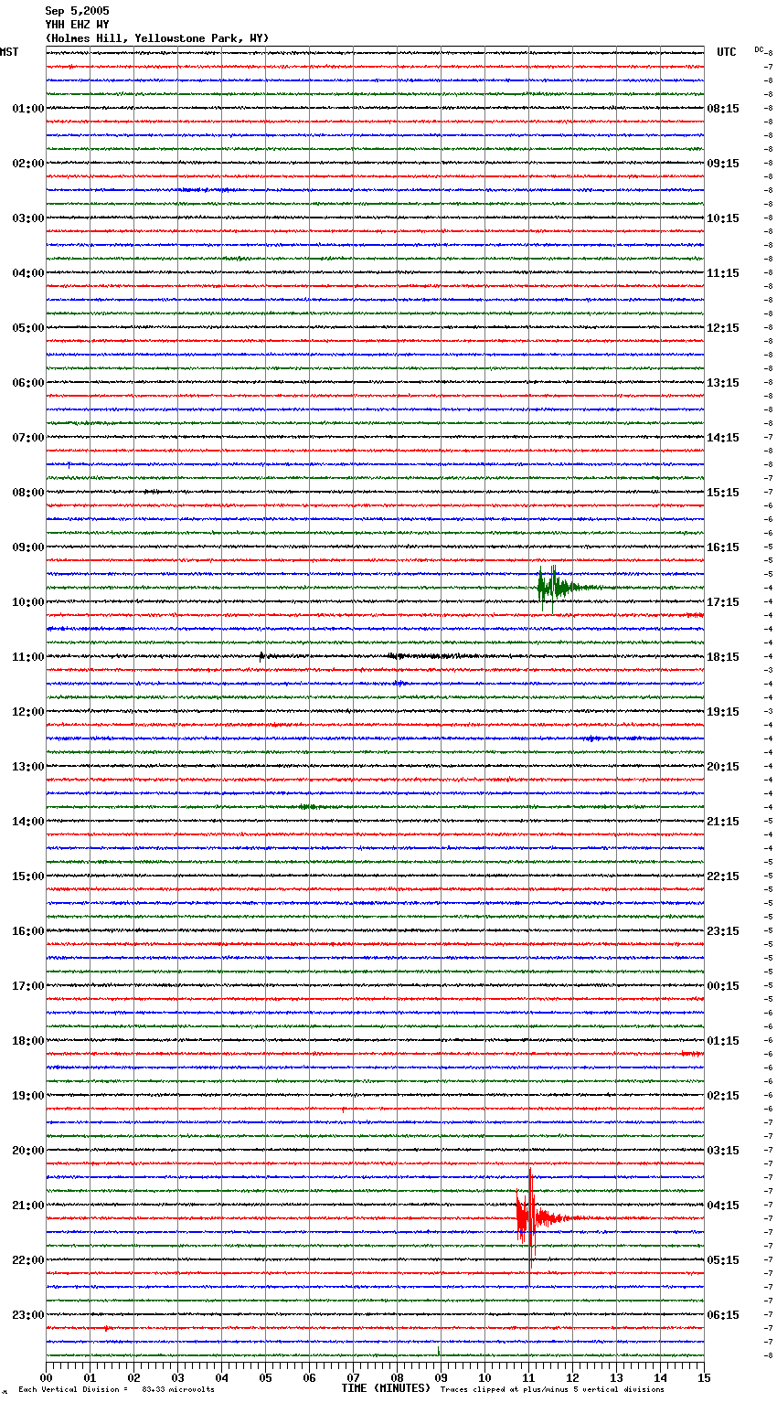Click the UTC time label '02:15'
The width and height of the screenshot is (777, 1402).
click(x=723, y=1096)
